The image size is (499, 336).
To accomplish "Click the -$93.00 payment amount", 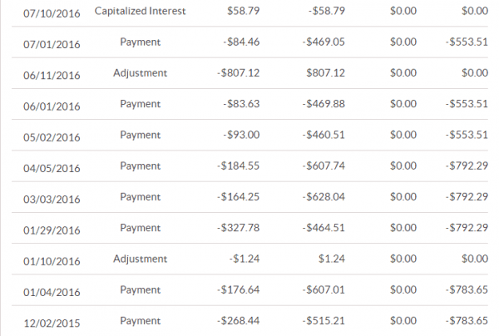I will [242, 135].
